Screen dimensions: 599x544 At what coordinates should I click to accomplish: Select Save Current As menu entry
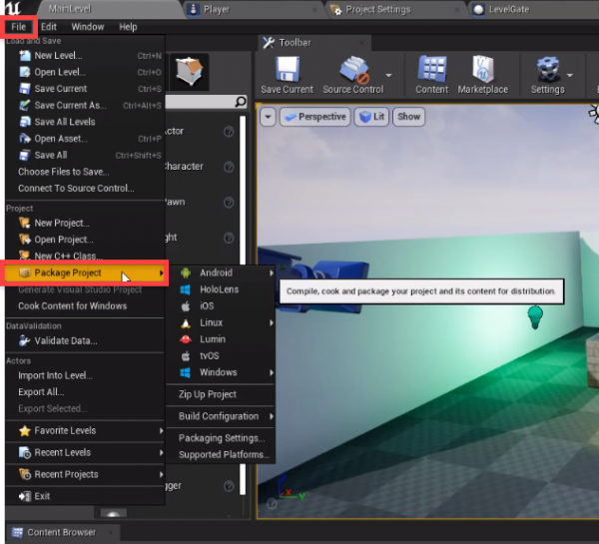pyautogui.click(x=85, y=106)
